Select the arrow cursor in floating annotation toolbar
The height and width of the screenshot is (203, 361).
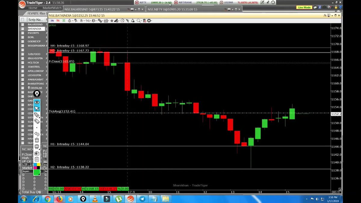[37, 108]
